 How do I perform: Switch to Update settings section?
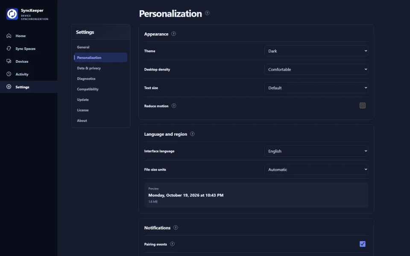[x=101, y=99]
